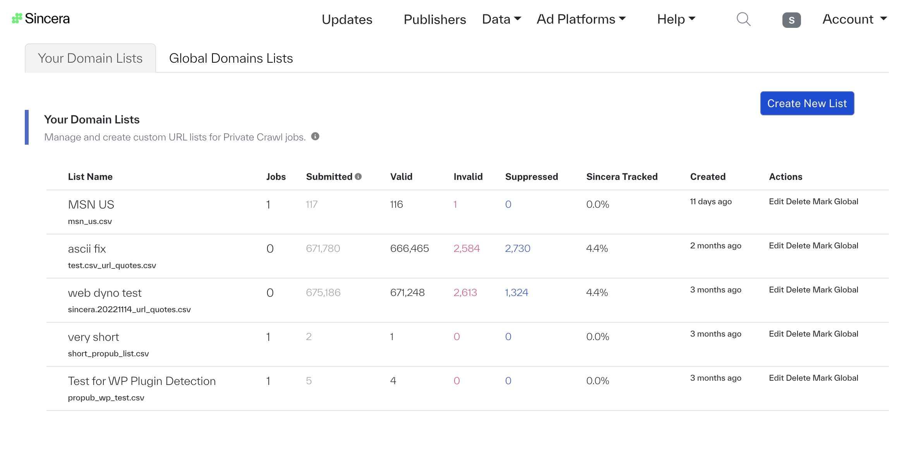Navigate to Publishers
Screen dimensions: 909x472
pos(434,19)
